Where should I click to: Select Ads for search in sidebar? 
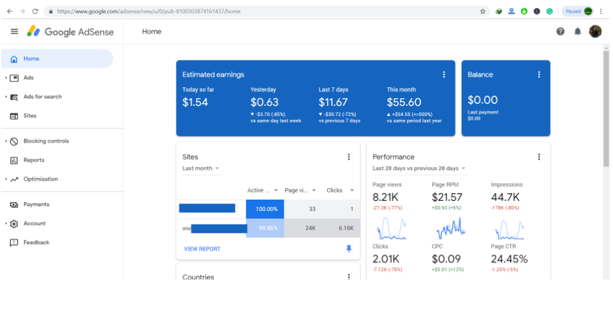tap(43, 96)
